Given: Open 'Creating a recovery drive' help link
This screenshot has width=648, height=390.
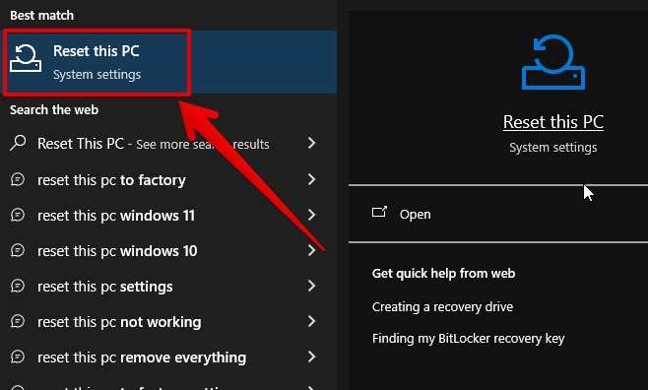Looking at the screenshot, I should (x=442, y=307).
